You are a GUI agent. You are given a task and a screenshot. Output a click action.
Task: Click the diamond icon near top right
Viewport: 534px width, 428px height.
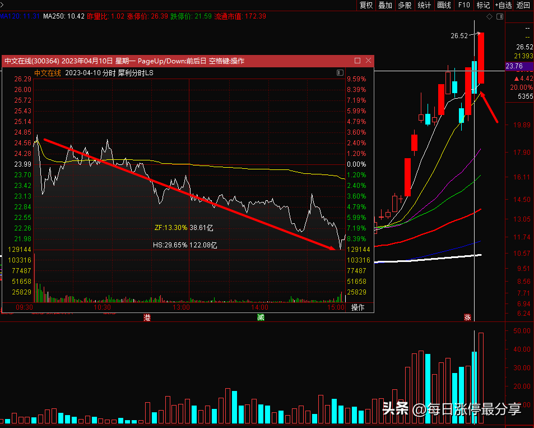click(x=489, y=16)
